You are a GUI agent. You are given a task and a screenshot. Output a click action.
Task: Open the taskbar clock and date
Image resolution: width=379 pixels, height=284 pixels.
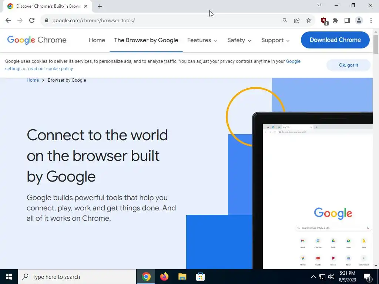(x=348, y=277)
